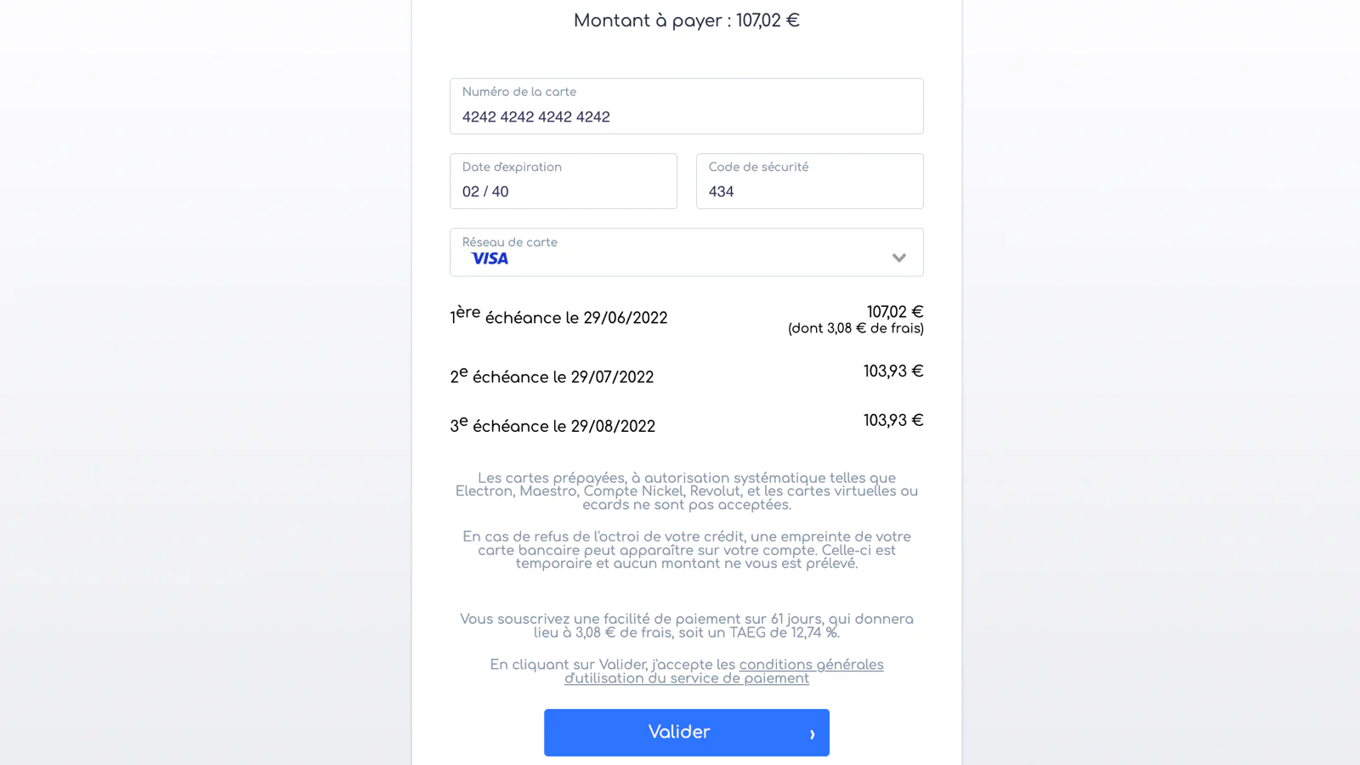Click the 1ère échéance 29/06/2022 line
Screen dimensions: 1360x765
(x=558, y=317)
